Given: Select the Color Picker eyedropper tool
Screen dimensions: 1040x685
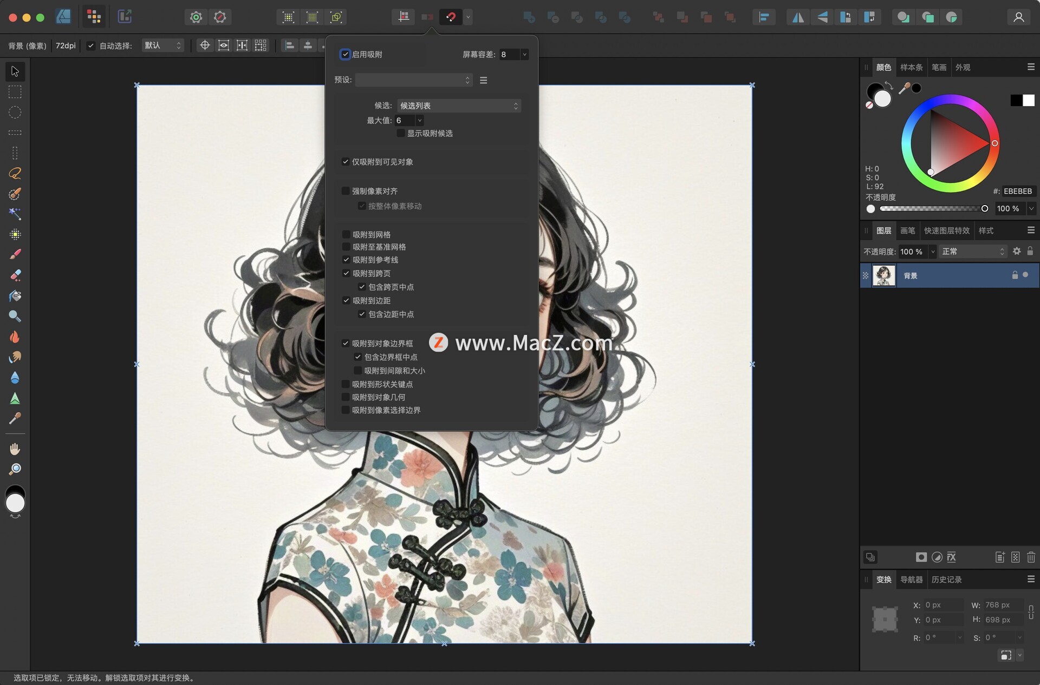Looking at the screenshot, I should click(x=15, y=418).
